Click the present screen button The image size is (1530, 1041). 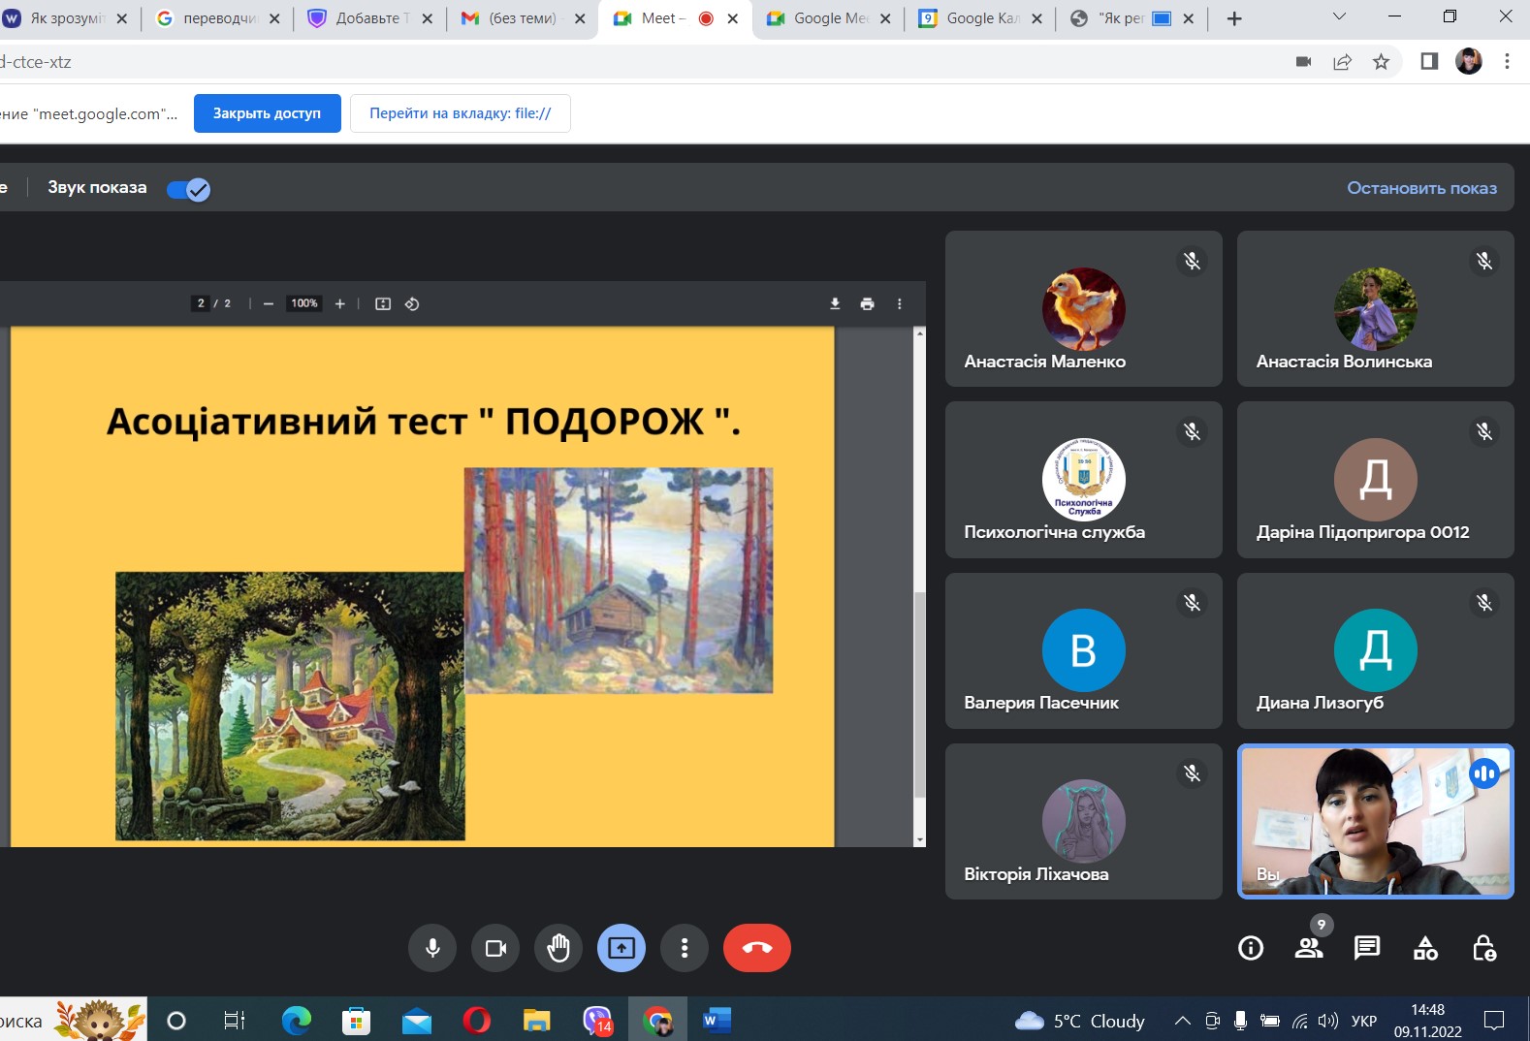pyautogui.click(x=622, y=948)
